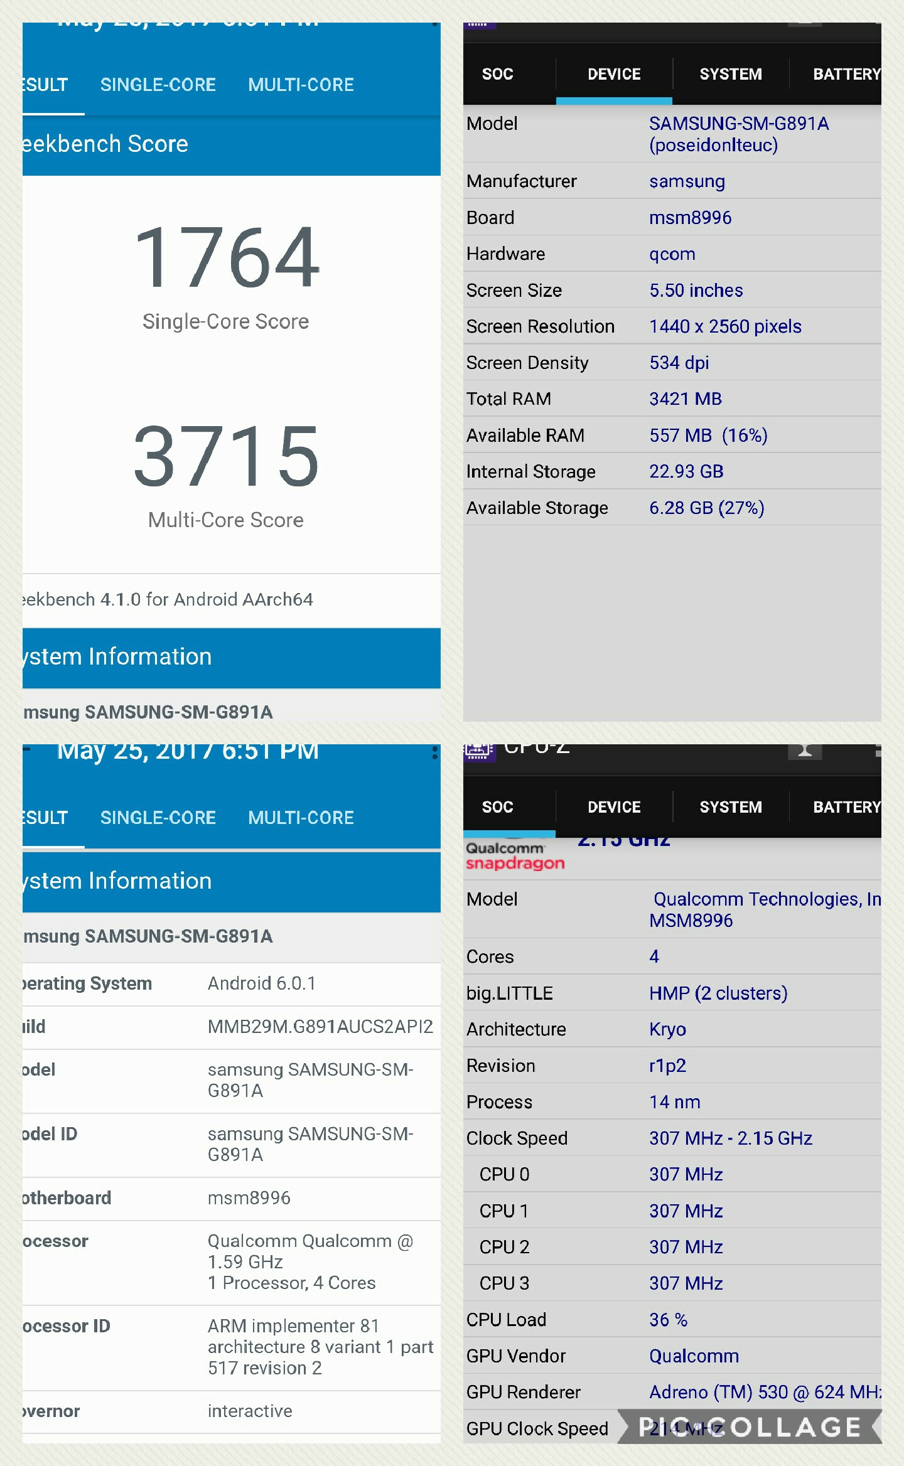Image resolution: width=904 pixels, height=1466 pixels.
Task: Tap Motherboard value 'msm8996' in Geekbench
Action: (249, 1198)
